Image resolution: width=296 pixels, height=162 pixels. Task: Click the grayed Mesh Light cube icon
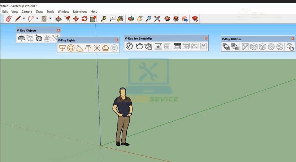tap(114, 48)
